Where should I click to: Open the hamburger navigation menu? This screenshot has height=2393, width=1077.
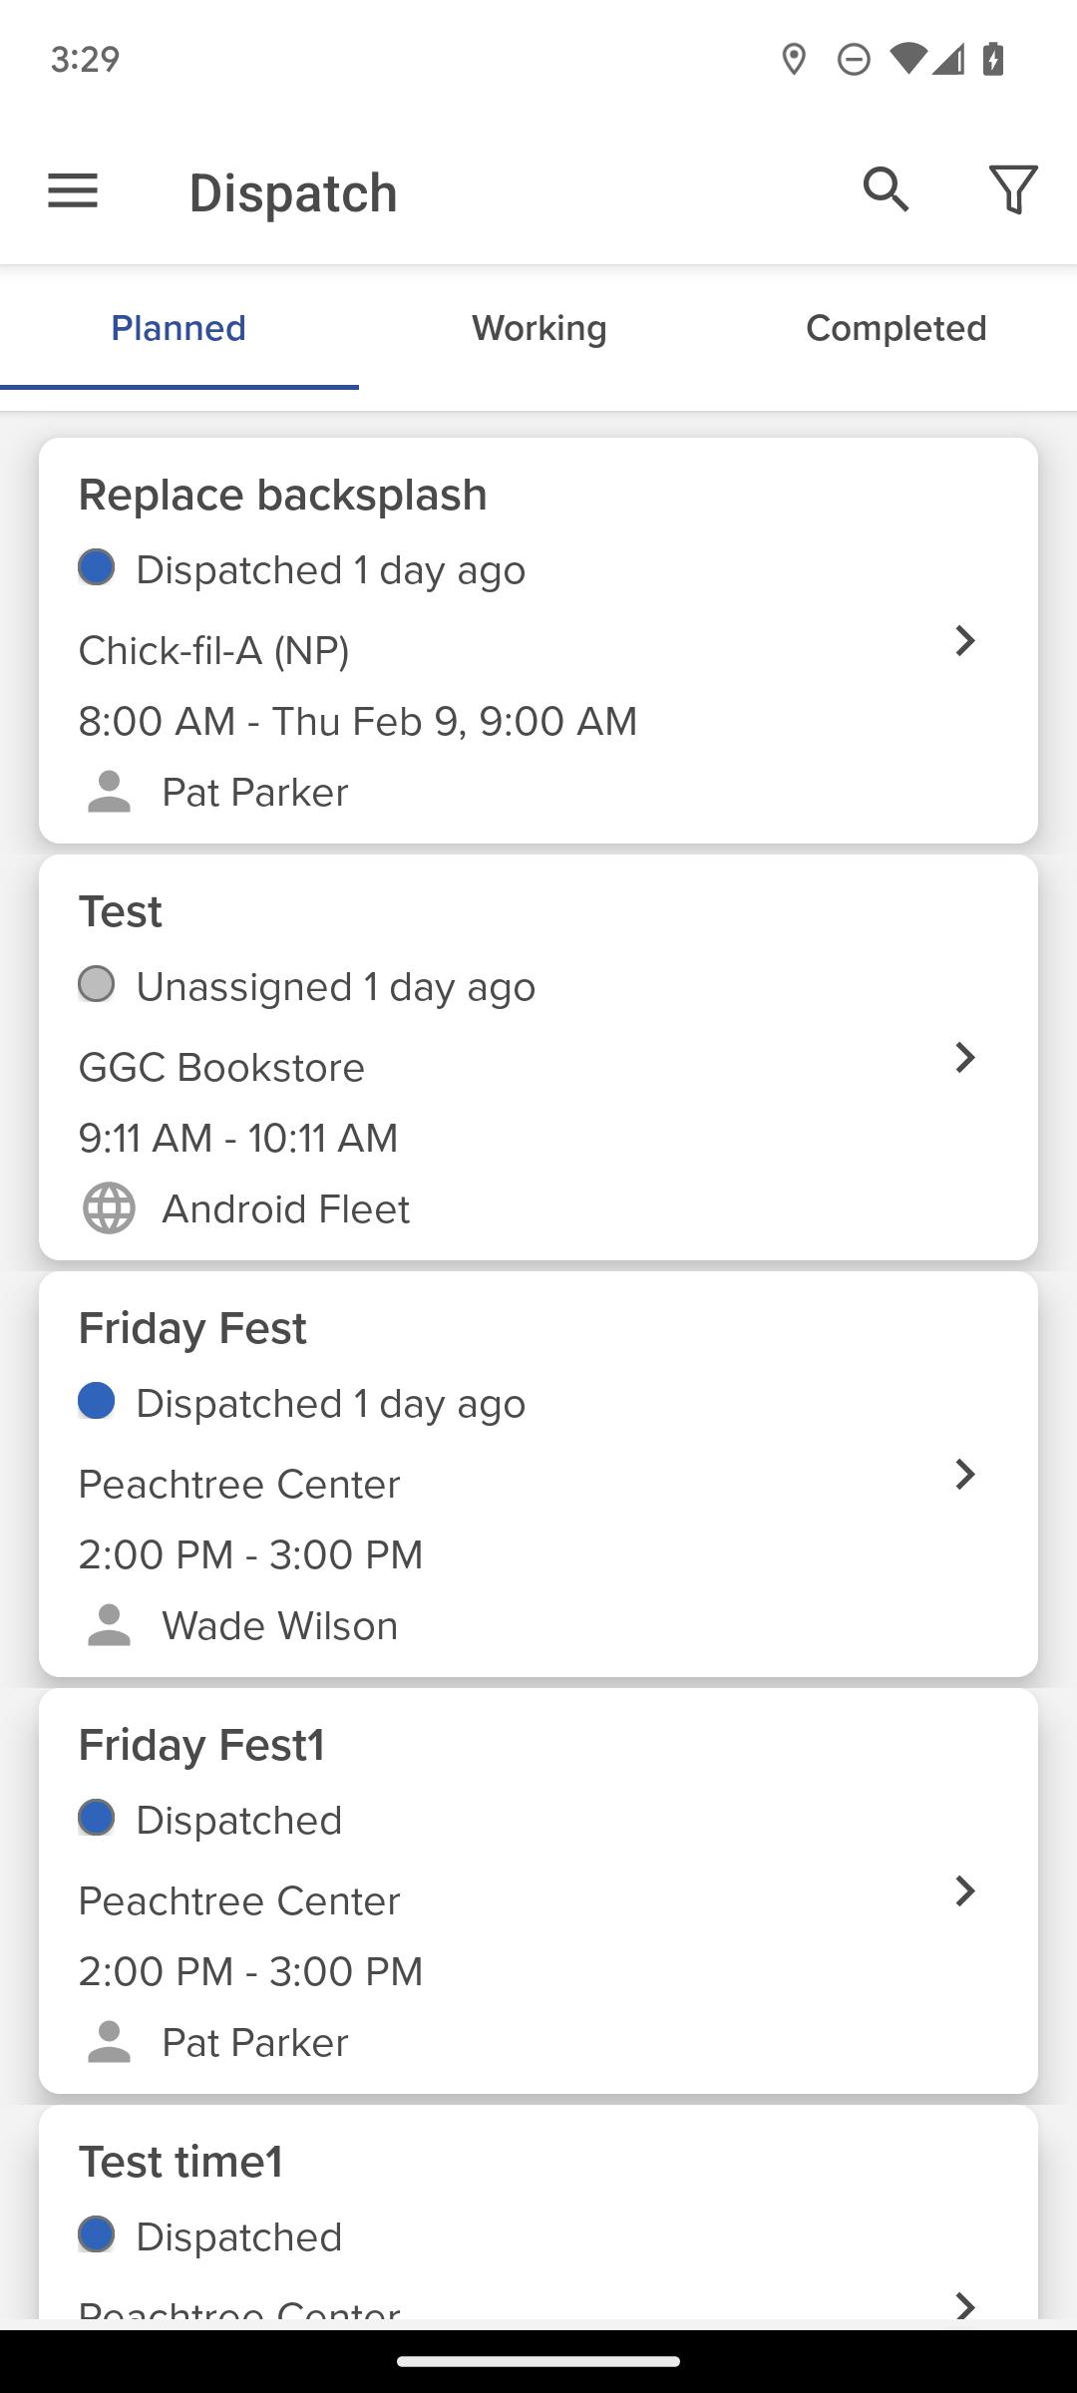point(73,190)
